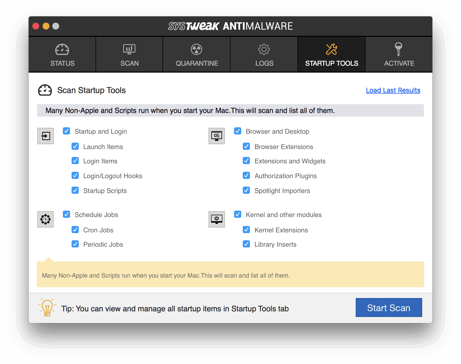Toggle the Schedule Jobs checkbox
Viewport: 461px width, 364px height.
pos(66,214)
